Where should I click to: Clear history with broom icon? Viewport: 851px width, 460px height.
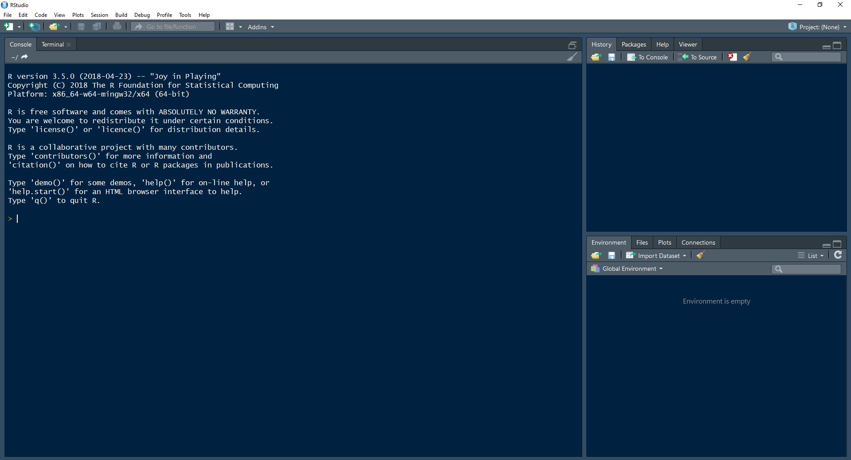747,57
